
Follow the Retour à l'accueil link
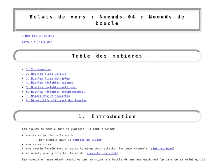[x=37, y=42]
